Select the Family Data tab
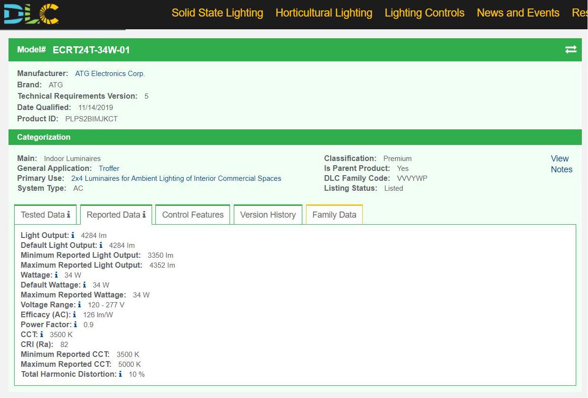The image size is (588, 398). pyautogui.click(x=334, y=214)
